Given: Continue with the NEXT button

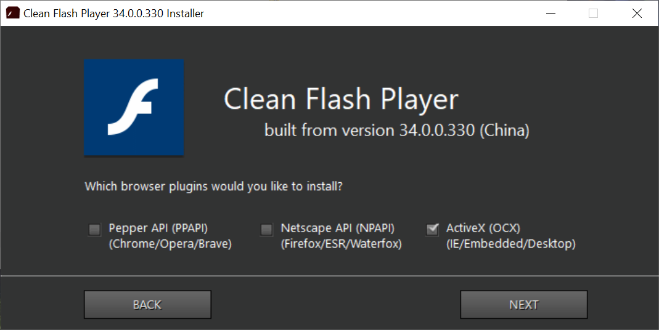Looking at the screenshot, I should click(523, 304).
